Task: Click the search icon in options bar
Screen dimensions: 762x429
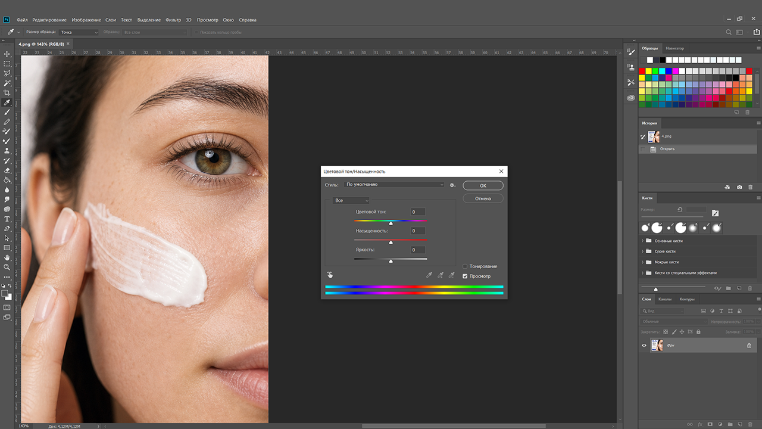Action: [x=729, y=32]
